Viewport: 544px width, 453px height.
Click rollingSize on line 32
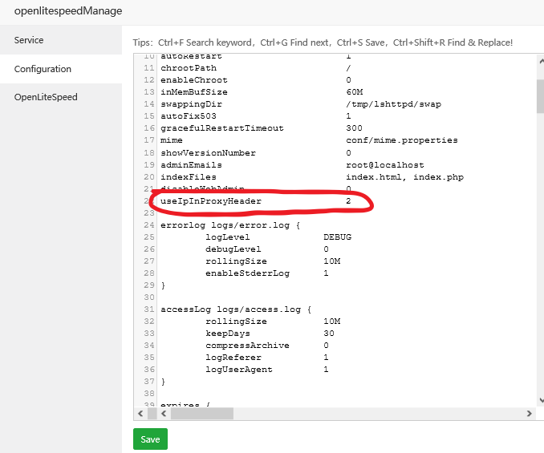click(x=236, y=322)
